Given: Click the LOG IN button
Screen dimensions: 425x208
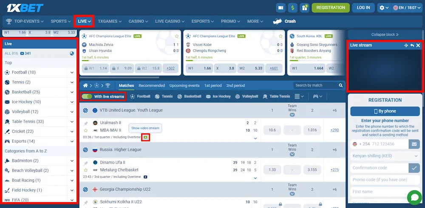Looking at the screenshot, I should point(363,8).
